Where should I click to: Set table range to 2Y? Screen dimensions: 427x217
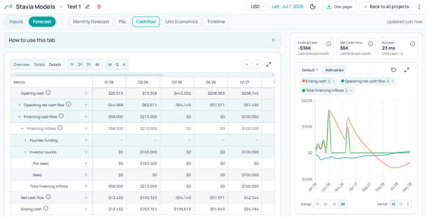[x=80, y=65]
